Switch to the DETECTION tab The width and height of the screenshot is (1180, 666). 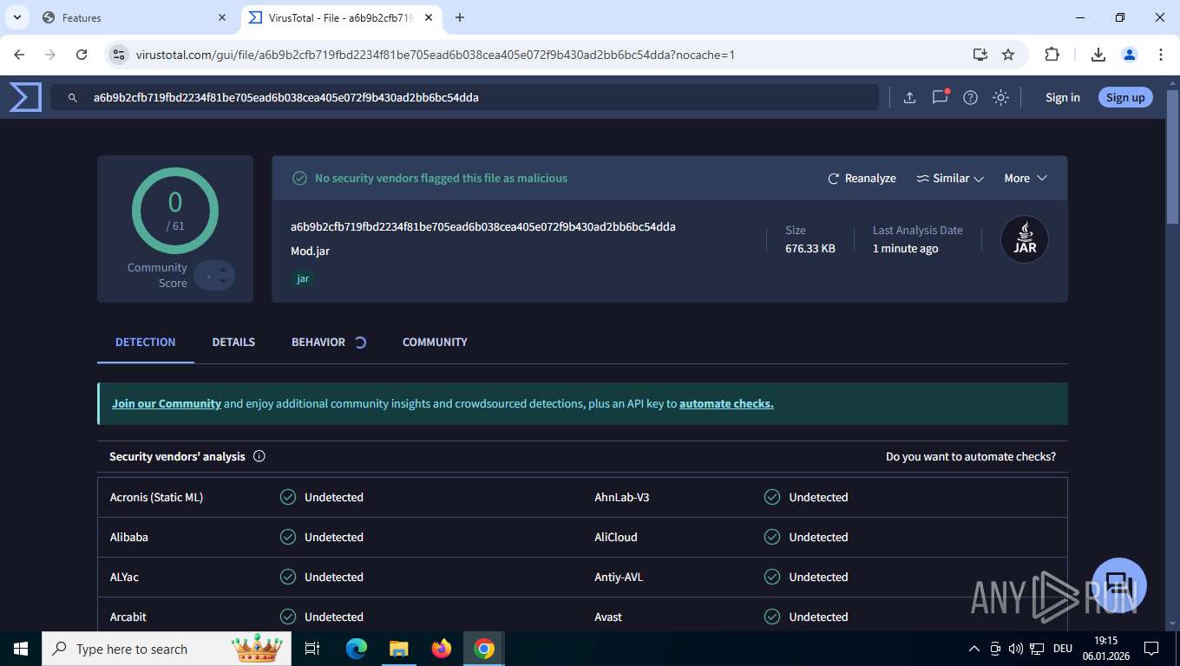146,342
